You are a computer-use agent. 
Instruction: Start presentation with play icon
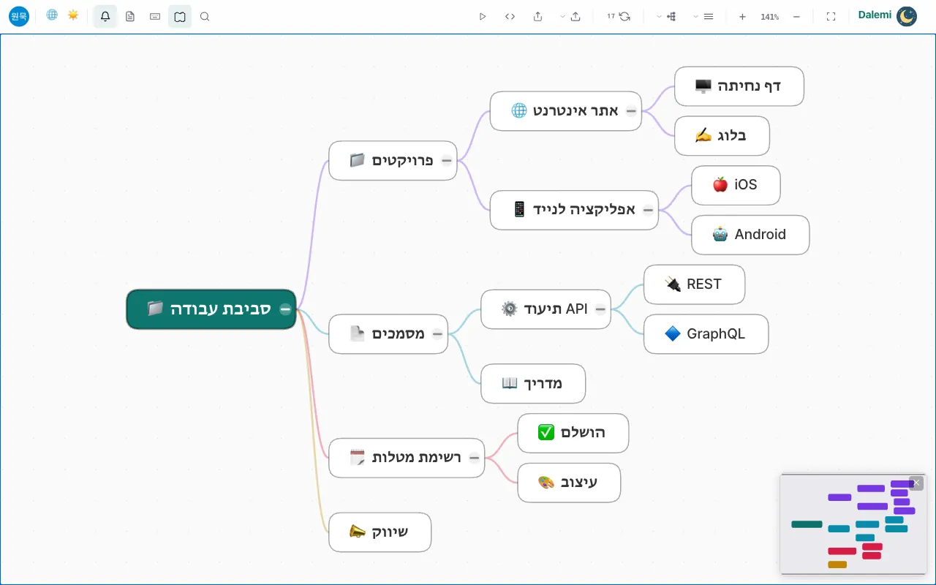click(x=483, y=16)
